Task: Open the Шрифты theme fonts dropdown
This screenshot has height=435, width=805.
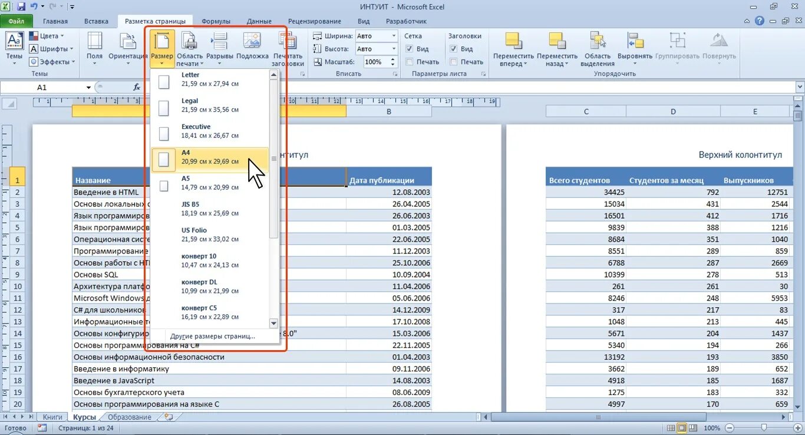Action: pos(51,49)
